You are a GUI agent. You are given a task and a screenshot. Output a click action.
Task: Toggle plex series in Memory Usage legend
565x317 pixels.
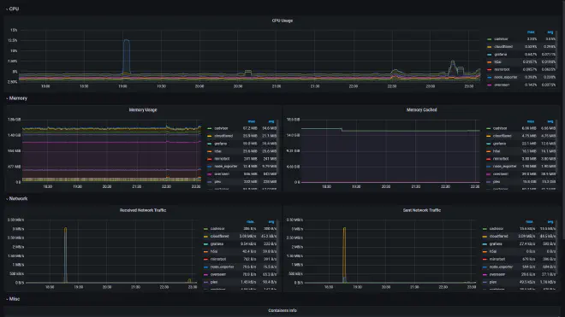coord(217,182)
